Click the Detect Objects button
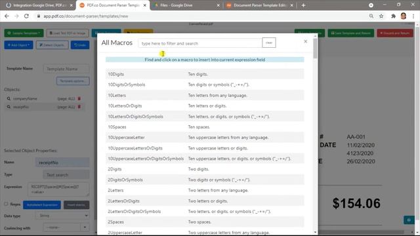The width and height of the screenshot is (420, 236). [52, 45]
